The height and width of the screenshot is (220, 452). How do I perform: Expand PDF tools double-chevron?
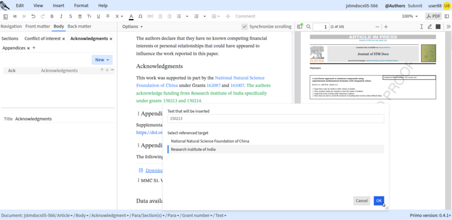click(449, 27)
